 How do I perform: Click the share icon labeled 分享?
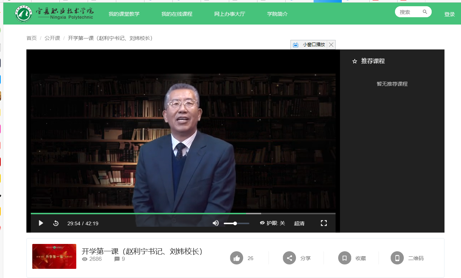pyautogui.click(x=289, y=258)
